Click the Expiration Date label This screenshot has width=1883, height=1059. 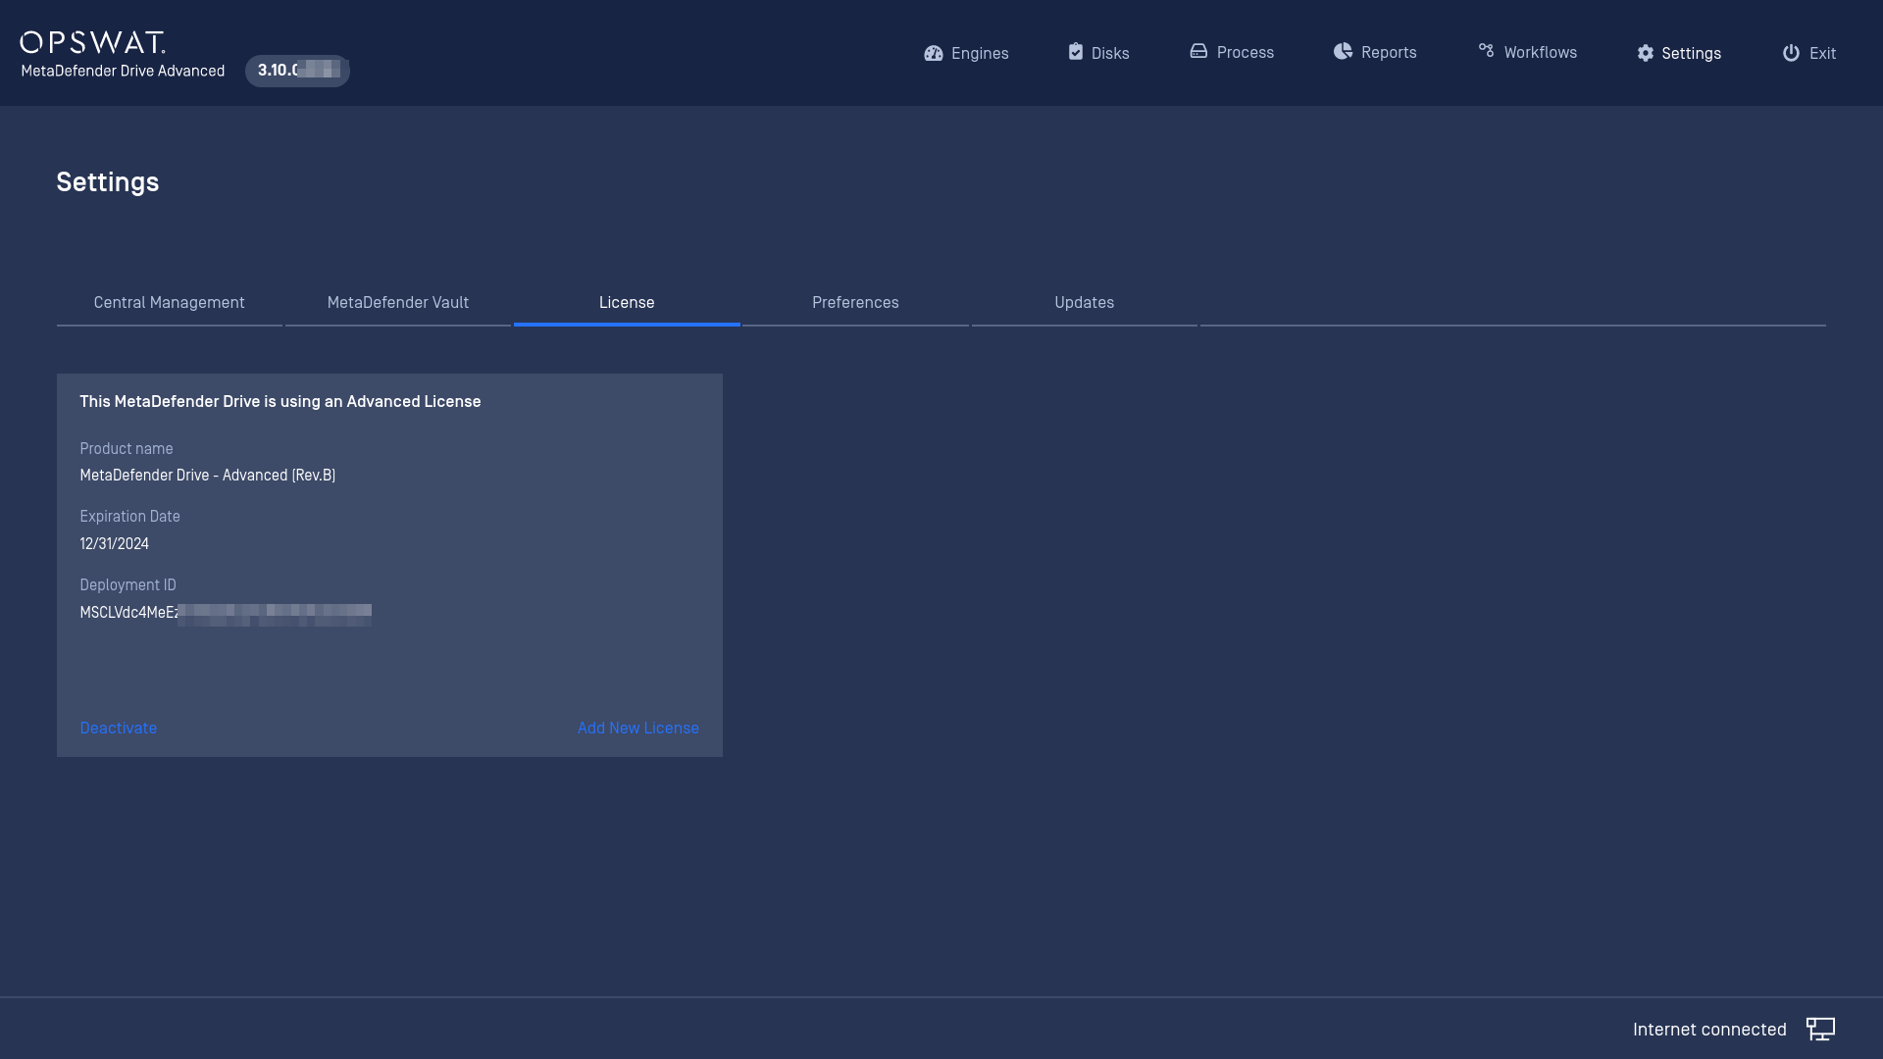pos(129,516)
